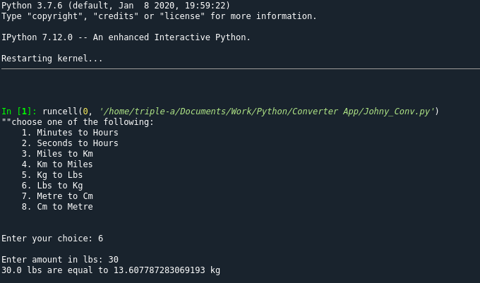Click the copyright, credits, license info line
The height and width of the screenshot is (283, 480).
coord(159,16)
